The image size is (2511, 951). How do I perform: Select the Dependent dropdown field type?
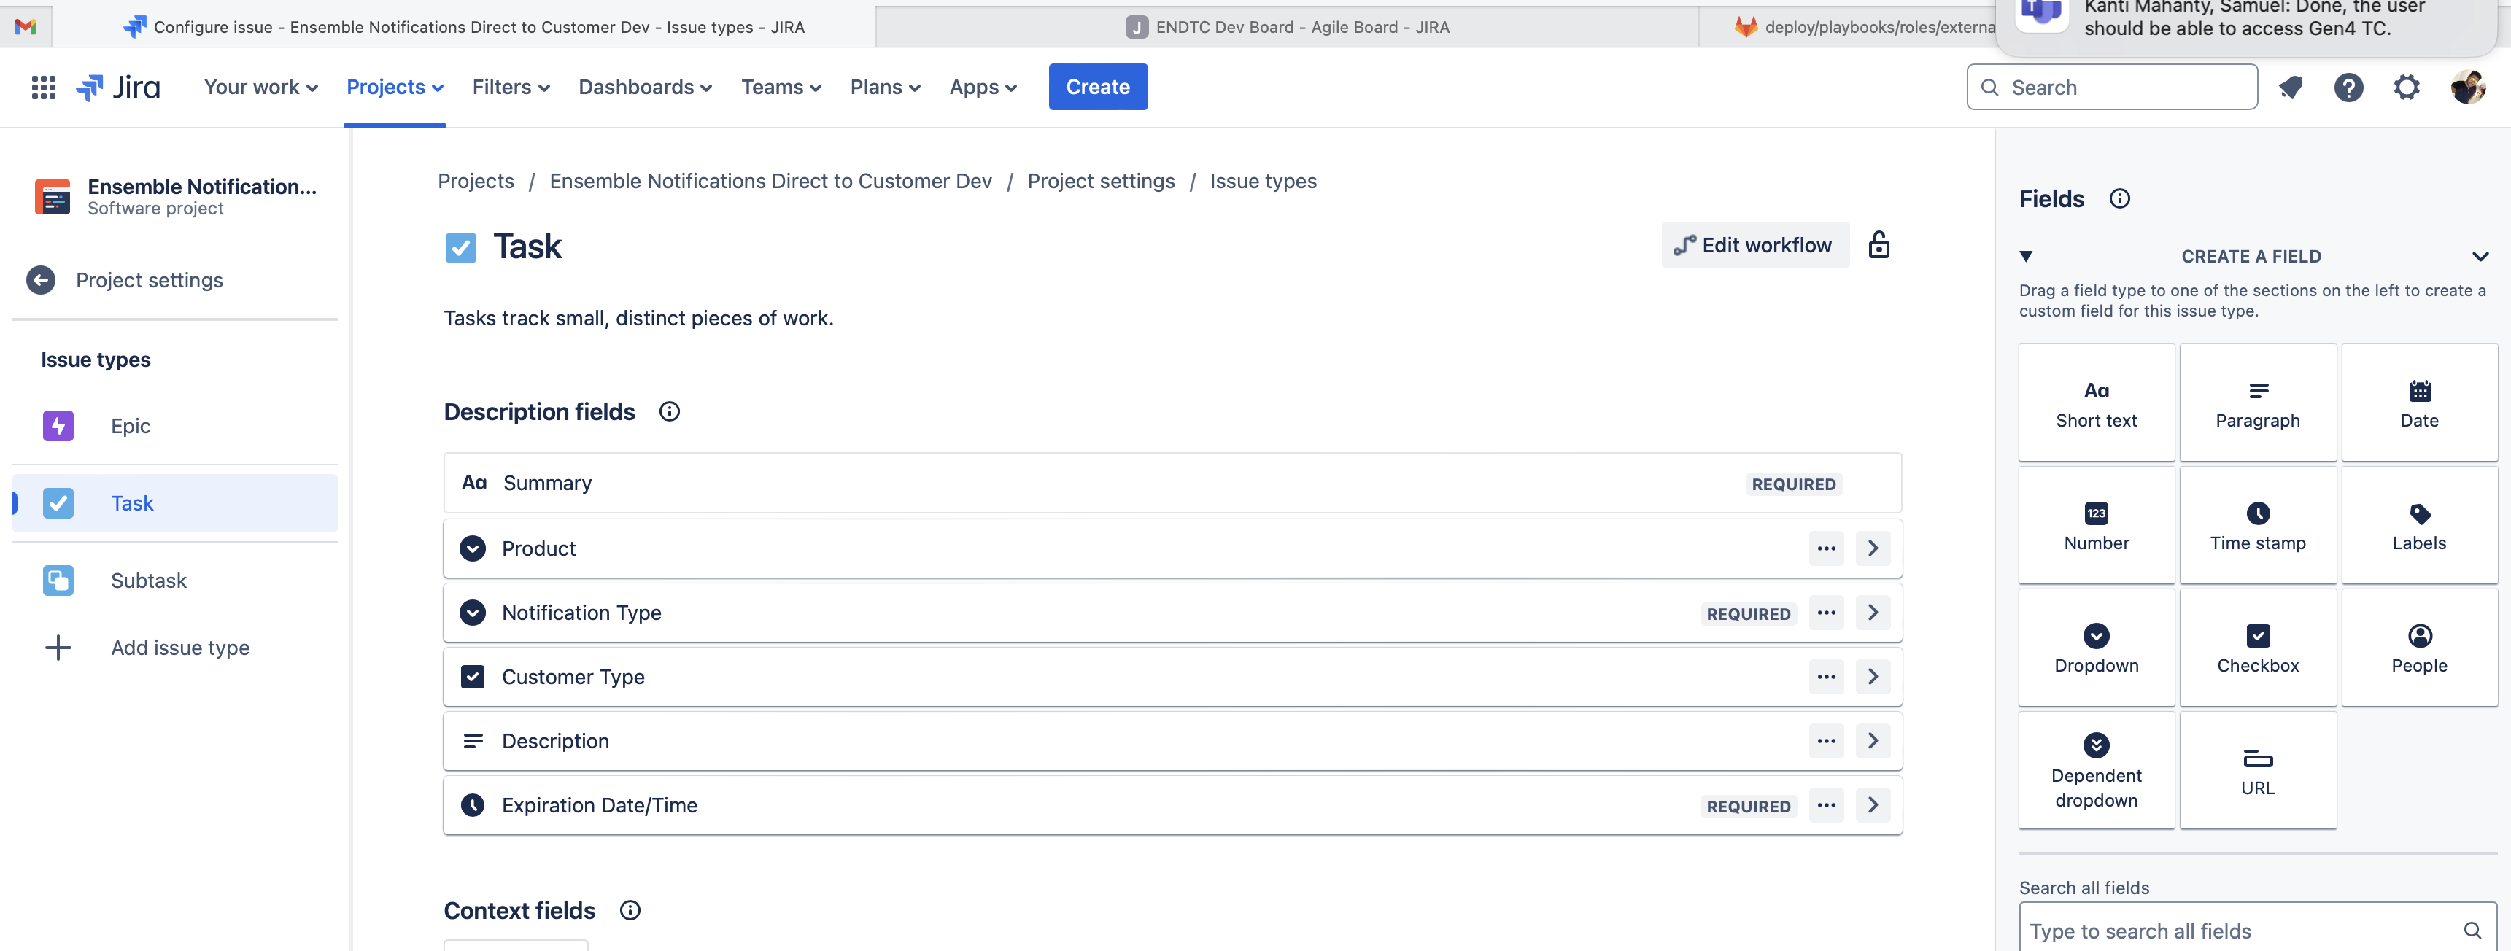pyautogui.click(x=2096, y=771)
